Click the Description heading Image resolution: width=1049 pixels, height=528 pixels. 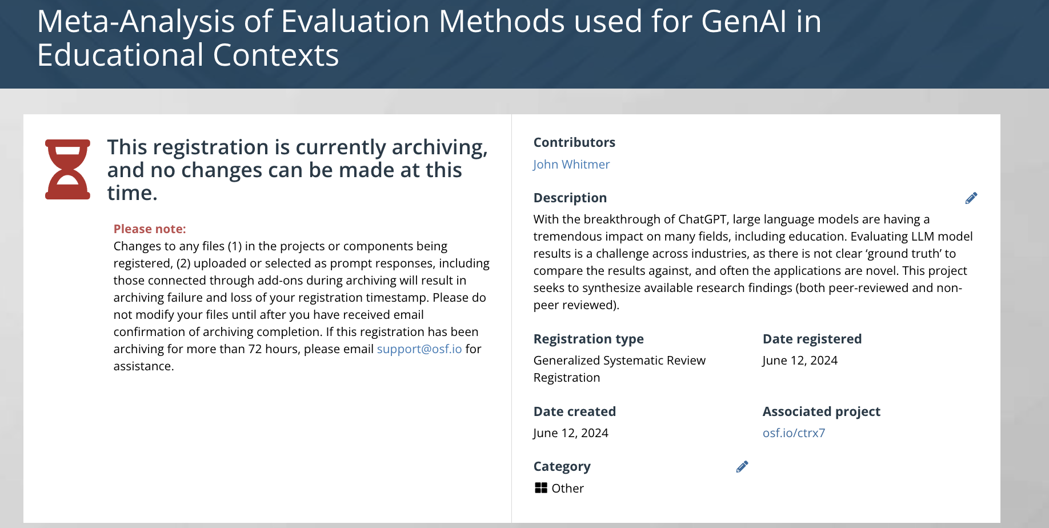tap(570, 198)
